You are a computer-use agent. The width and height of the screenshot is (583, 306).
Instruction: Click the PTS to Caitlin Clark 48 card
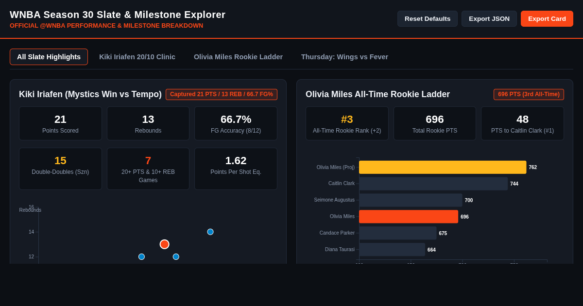coord(522,123)
